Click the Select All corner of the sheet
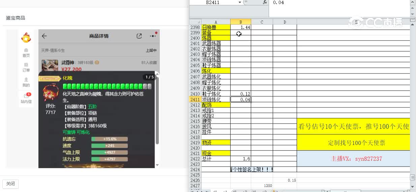This screenshot has width=416, height=192. click(195, 22)
